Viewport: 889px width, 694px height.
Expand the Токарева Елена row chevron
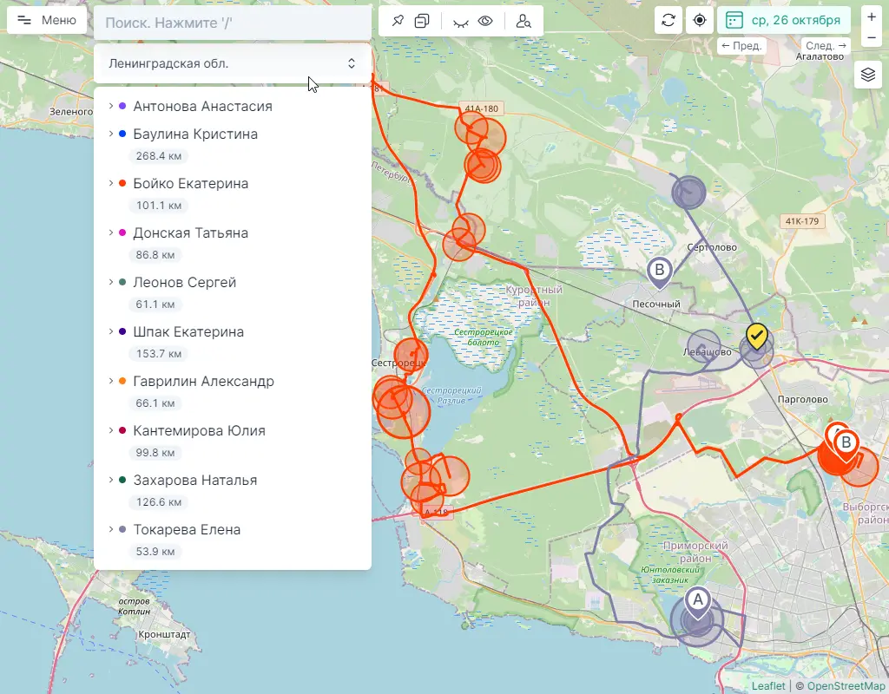pos(111,529)
